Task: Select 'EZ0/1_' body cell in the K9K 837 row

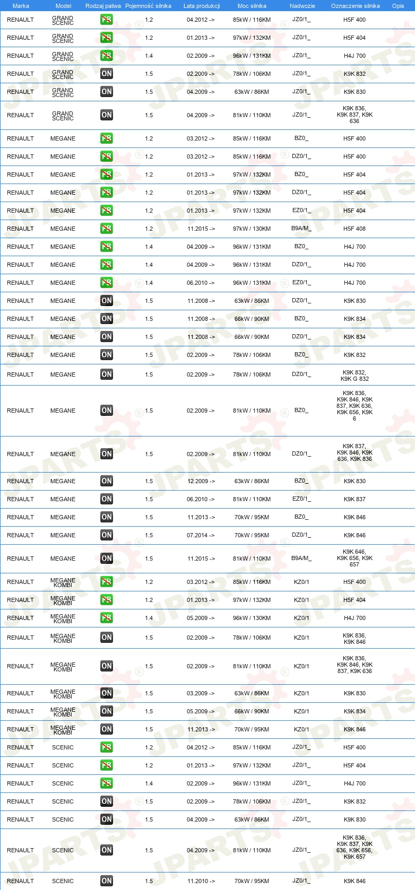Action: (x=301, y=499)
